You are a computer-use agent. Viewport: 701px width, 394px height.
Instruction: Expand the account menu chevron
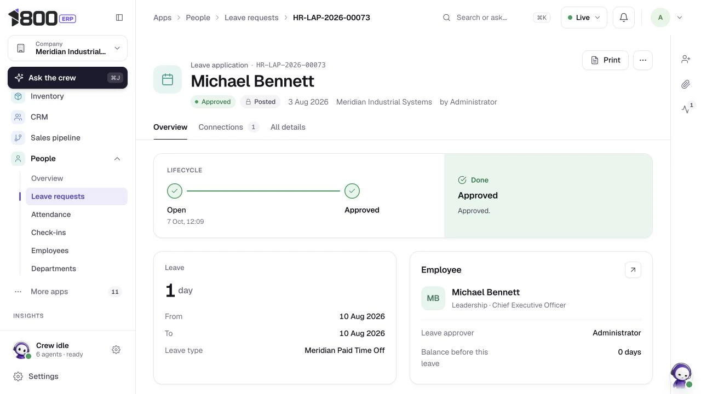[680, 18]
